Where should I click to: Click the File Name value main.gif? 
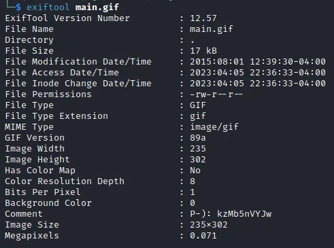tap(212, 29)
